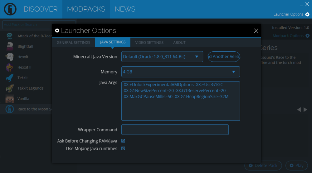Click the Technic launcher logo icon
Image resolution: width=312 pixels, height=173 pixels.
coord(10,9)
